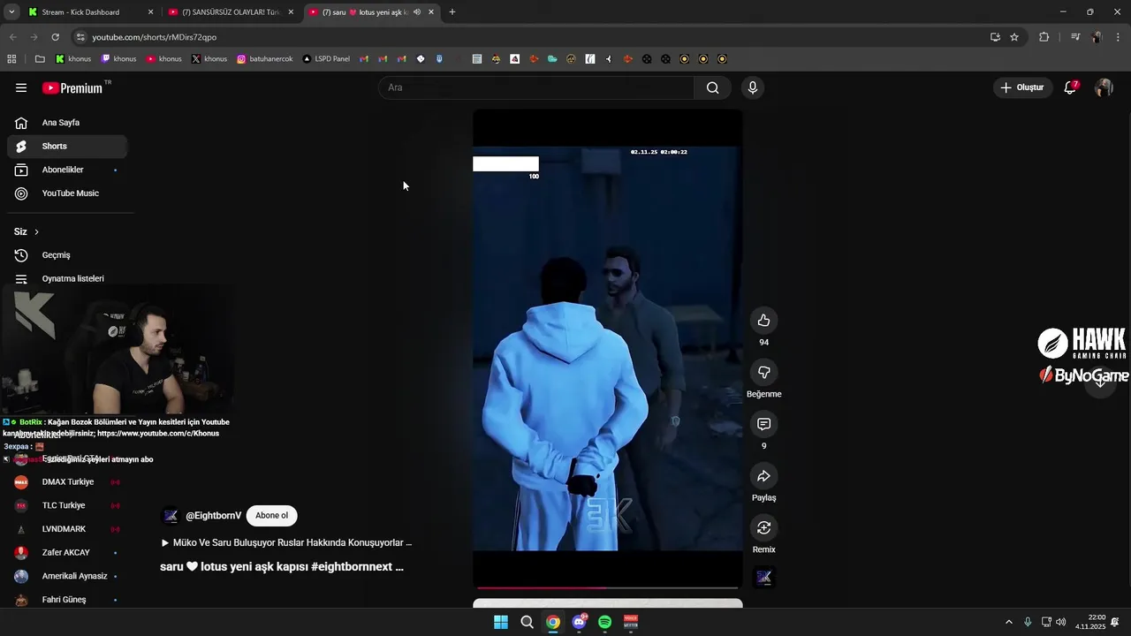Open the YouTube hamburger guide menu
The image size is (1131, 636).
(21, 87)
